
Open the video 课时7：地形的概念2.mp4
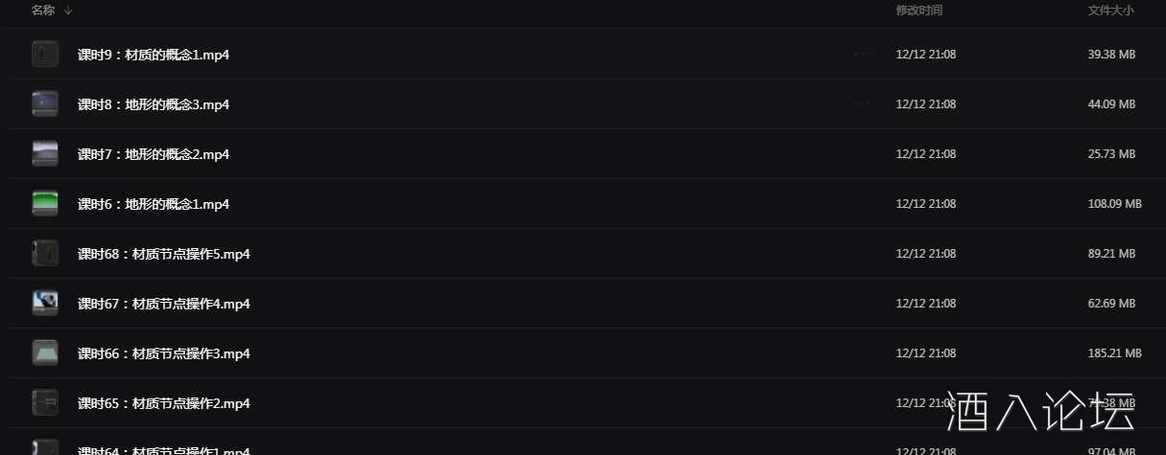(154, 154)
